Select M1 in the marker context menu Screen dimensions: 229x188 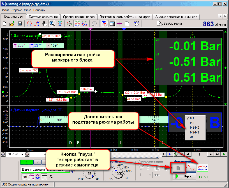click(x=195, y=118)
